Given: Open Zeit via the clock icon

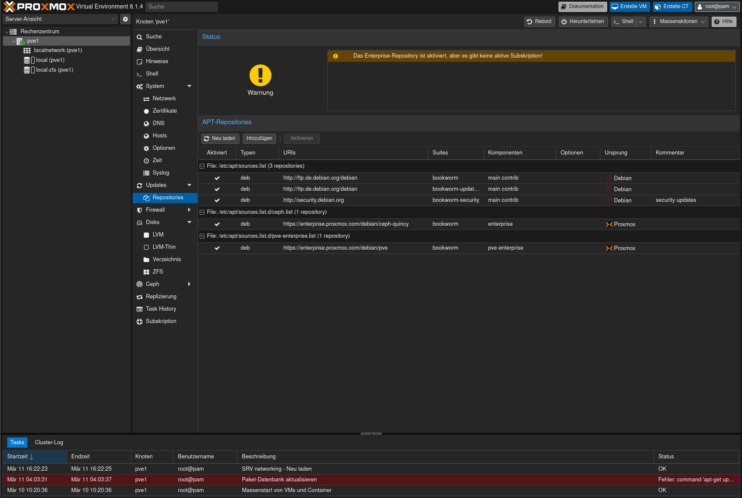Looking at the screenshot, I should tap(146, 161).
